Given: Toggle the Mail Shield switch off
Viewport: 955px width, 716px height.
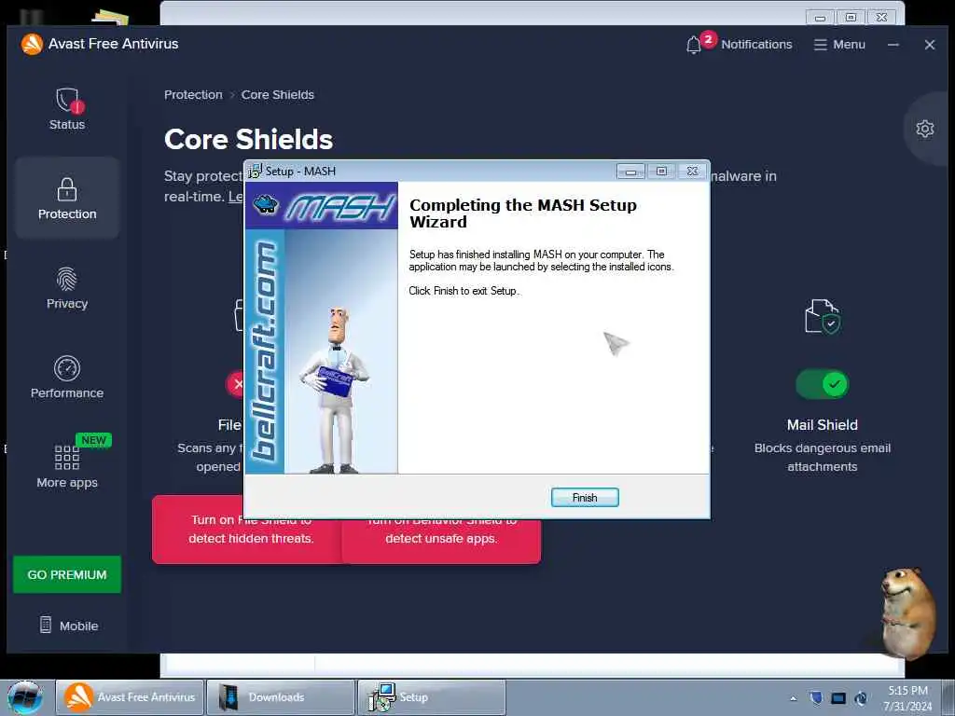Looking at the screenshot, I should (823, 384).
